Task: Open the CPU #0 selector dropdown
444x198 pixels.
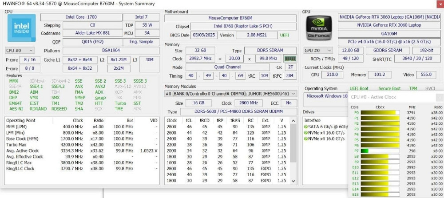Action: [20, 51]
